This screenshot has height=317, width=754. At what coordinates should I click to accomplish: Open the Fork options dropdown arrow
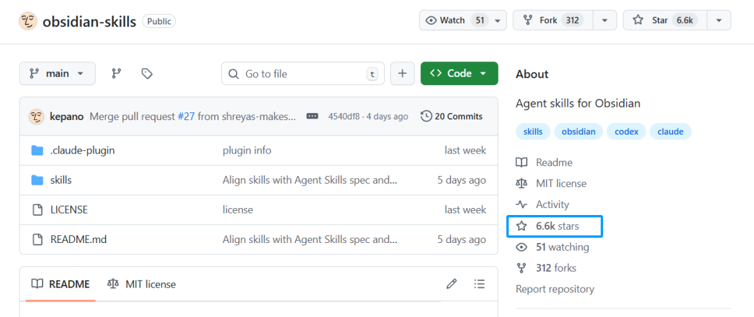(604, 20)
